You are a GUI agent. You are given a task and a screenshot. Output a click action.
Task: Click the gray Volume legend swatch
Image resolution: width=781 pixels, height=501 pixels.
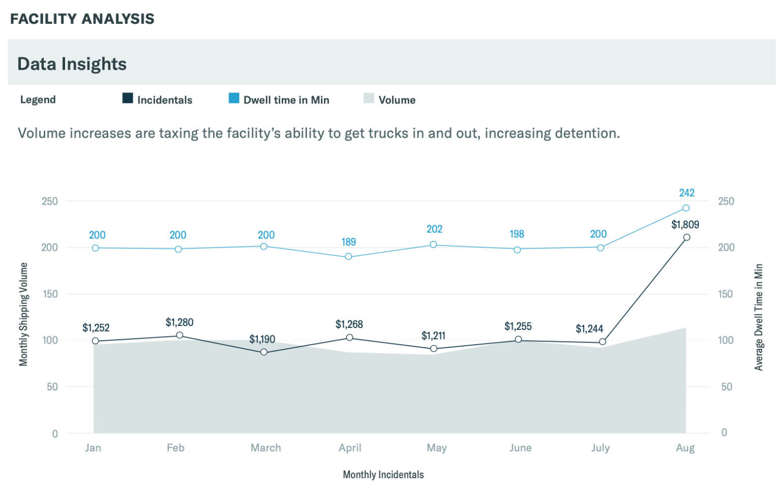[x=369, y=98]
